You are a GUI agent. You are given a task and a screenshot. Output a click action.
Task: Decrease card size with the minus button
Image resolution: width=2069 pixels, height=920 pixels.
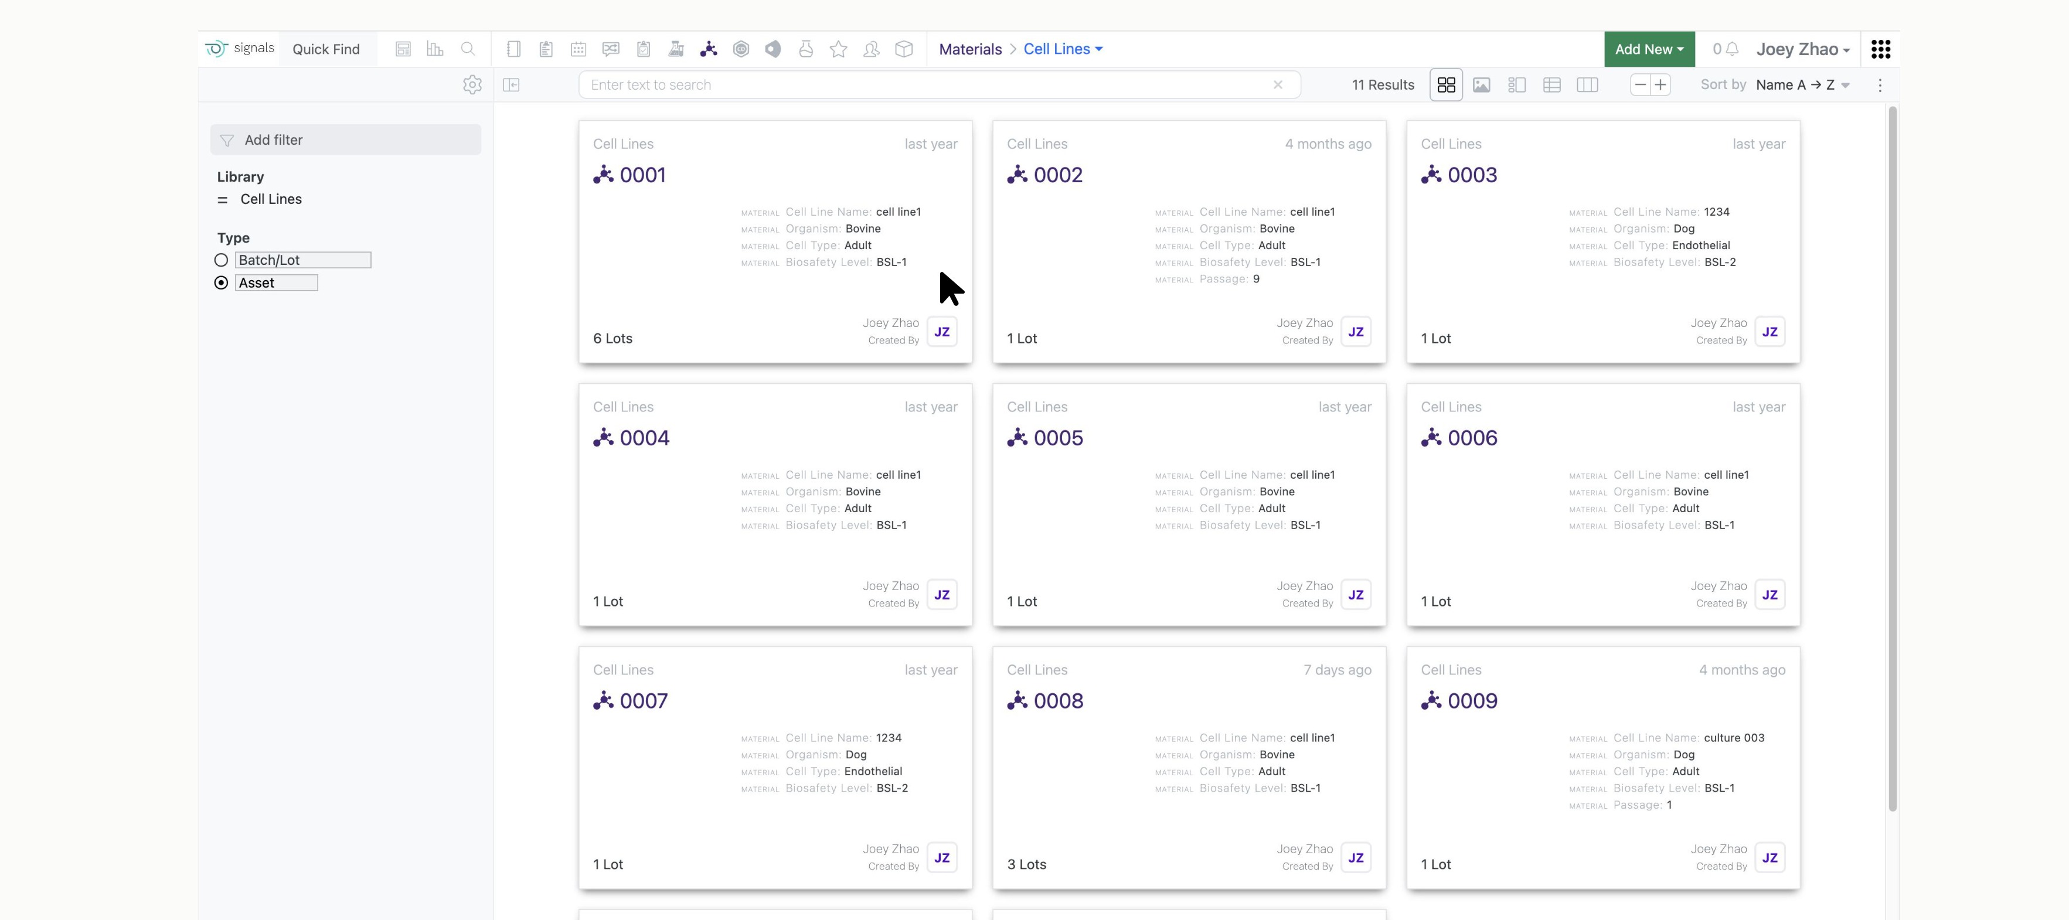(x=1641, y=85)
